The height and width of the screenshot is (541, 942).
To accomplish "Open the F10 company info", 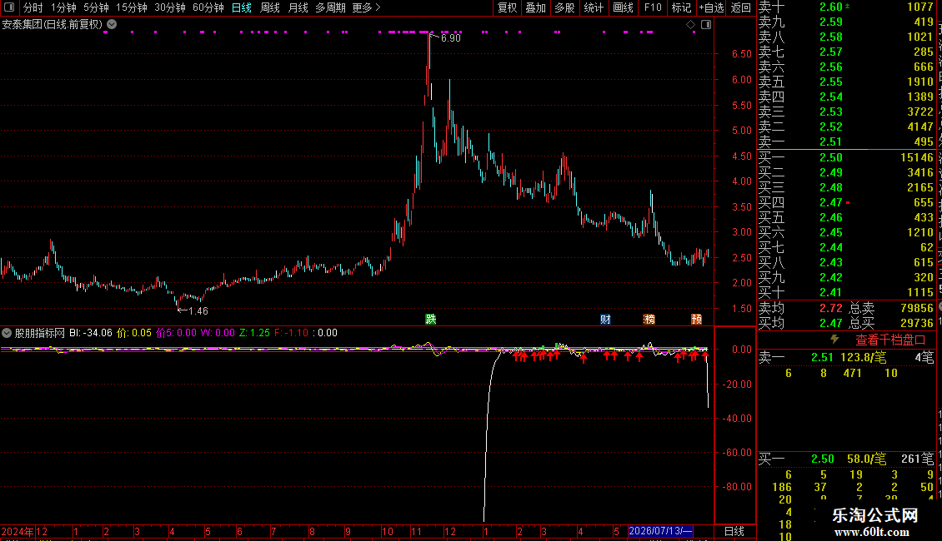I will [x=653, y=7].
